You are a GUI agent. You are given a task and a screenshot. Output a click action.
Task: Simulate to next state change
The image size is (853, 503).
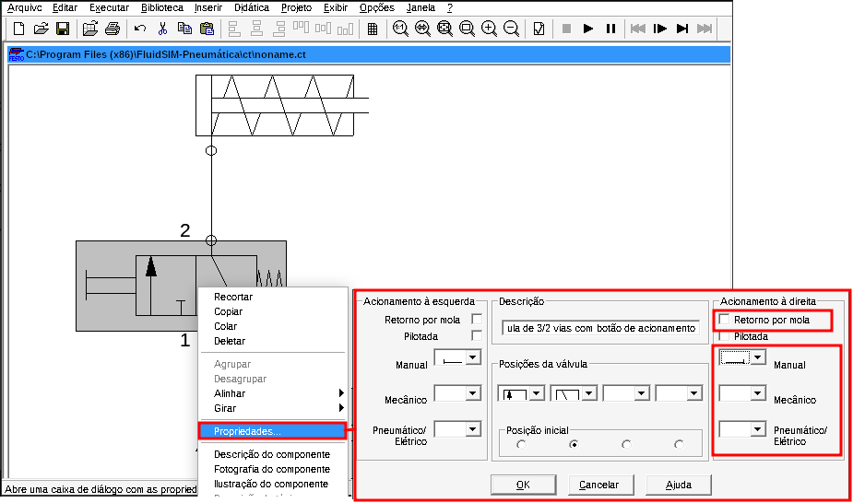682,29
